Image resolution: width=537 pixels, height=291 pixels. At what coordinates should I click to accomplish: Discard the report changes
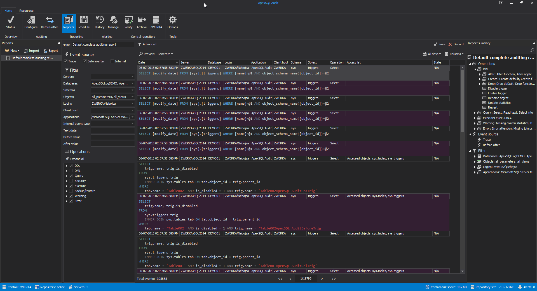click(x=456, y=44)
